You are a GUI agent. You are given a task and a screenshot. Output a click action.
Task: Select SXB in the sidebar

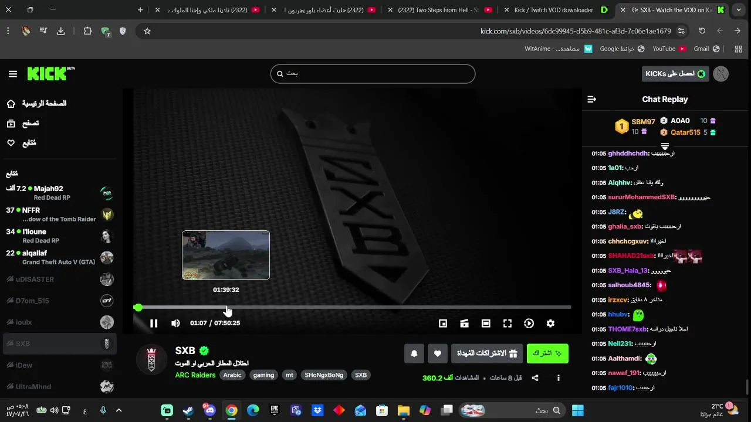[x=59, y=344]
